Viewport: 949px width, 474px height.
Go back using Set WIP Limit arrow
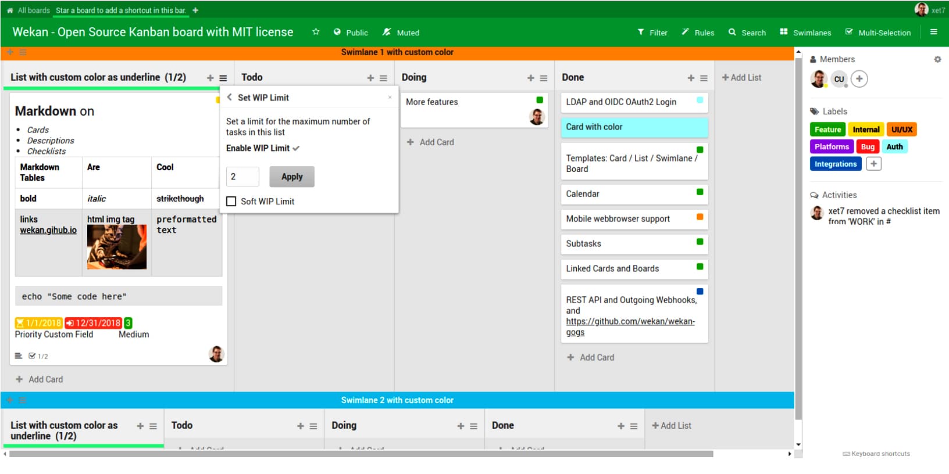pos(230,98)
